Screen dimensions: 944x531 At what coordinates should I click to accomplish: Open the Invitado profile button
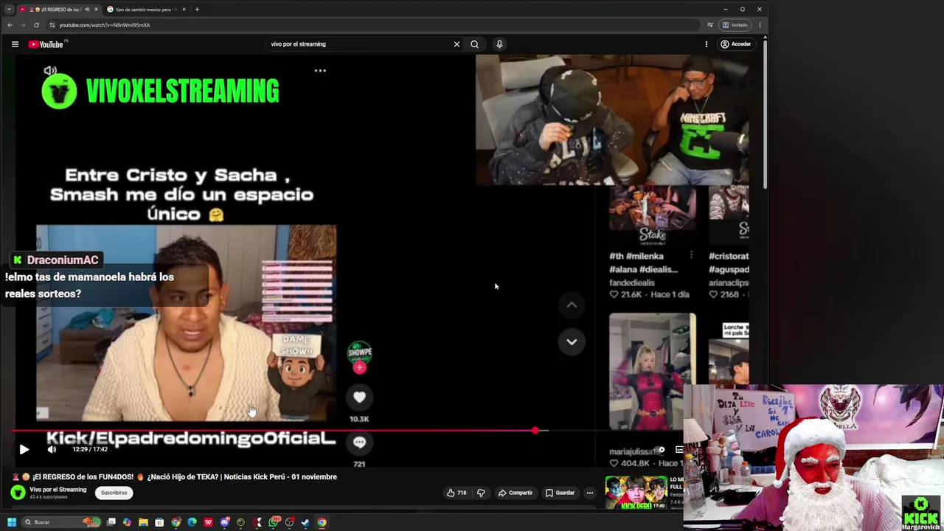click(735, 25)
